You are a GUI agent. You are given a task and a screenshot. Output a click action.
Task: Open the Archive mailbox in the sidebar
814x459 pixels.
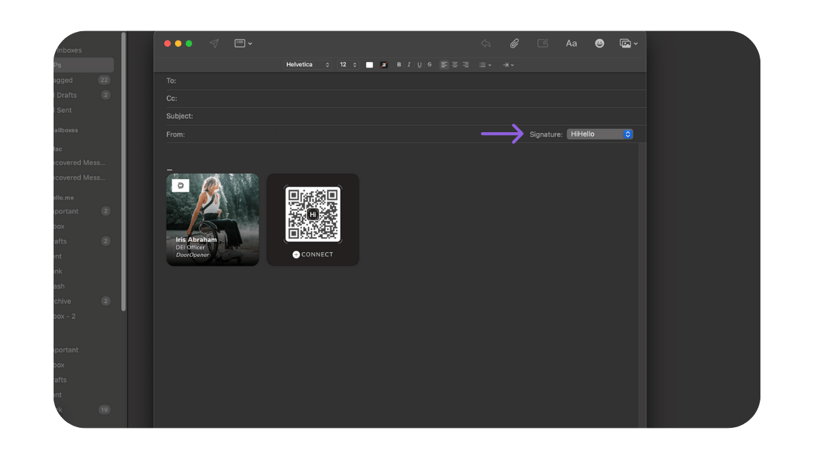pos(83,301)
